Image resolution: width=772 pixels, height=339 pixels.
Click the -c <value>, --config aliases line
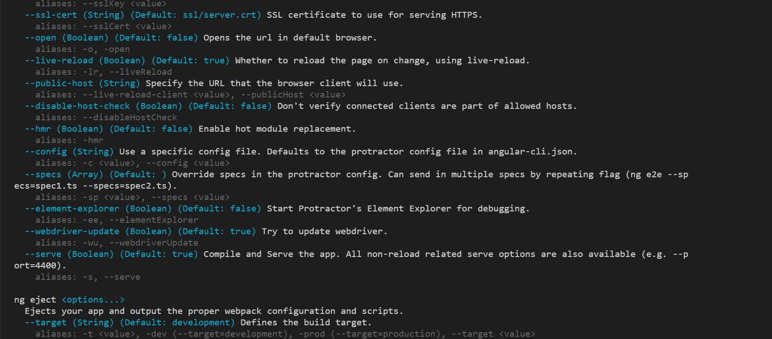tap(132, 163)
